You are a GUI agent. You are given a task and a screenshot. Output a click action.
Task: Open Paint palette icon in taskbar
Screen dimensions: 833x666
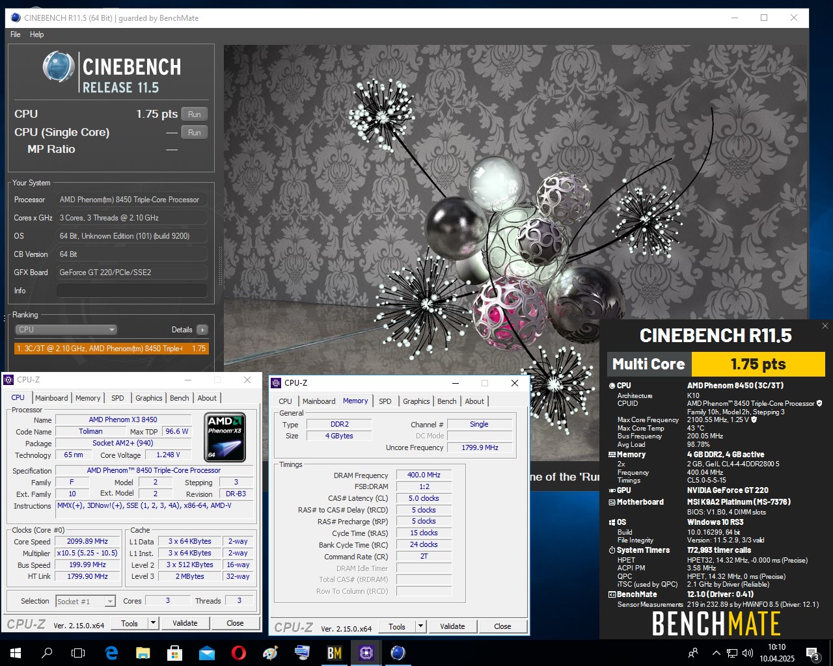(270, 652)
